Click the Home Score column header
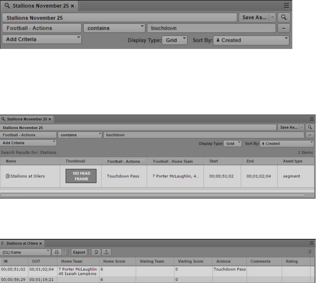Image resolution: width=316 pixels, height=283 pixels. pyautogui.click(x=118, y=261)
